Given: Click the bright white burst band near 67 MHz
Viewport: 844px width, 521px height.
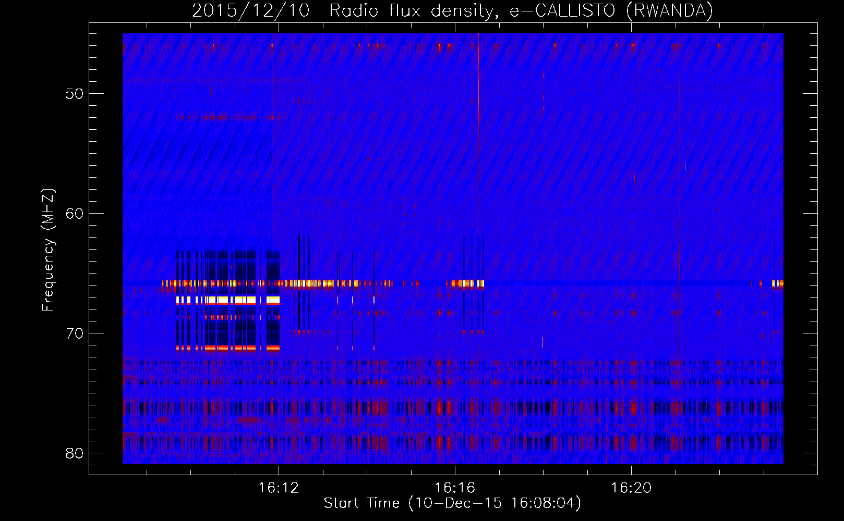Looking at the screenshot, I should 228,300.
